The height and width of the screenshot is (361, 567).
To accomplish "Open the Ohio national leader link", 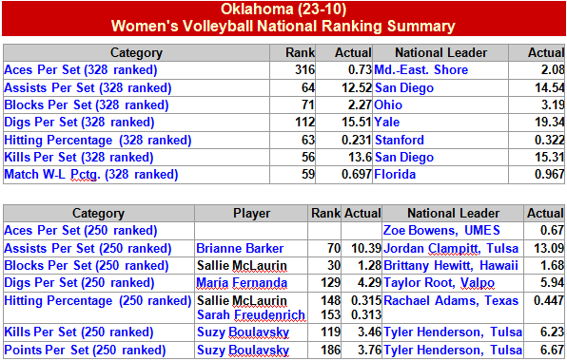I will pos(388,105).
